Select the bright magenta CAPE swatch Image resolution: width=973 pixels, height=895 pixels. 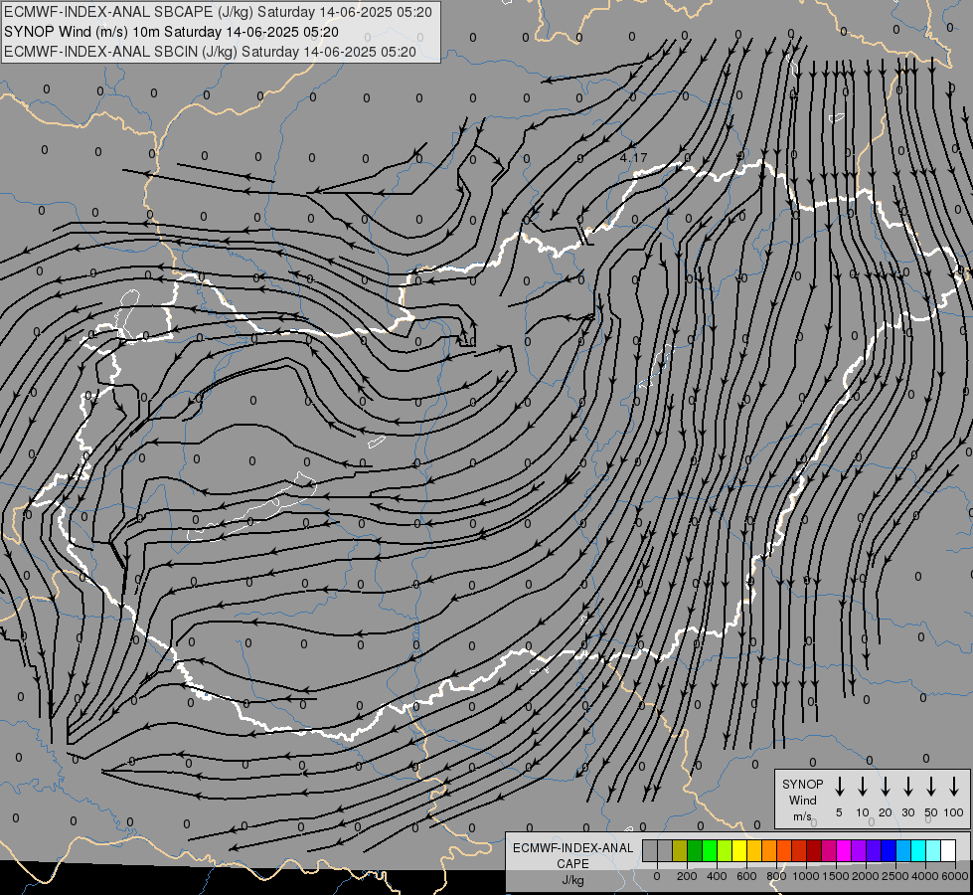[x=844, y=850]
